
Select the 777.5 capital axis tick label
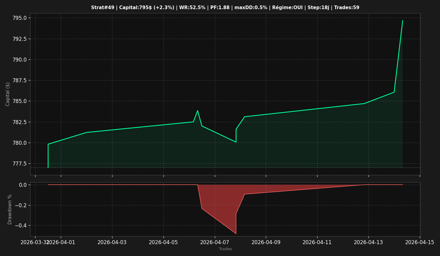[19, 164]
